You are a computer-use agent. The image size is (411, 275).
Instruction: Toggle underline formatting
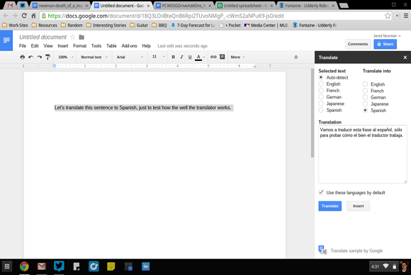(x=190, y=57)
